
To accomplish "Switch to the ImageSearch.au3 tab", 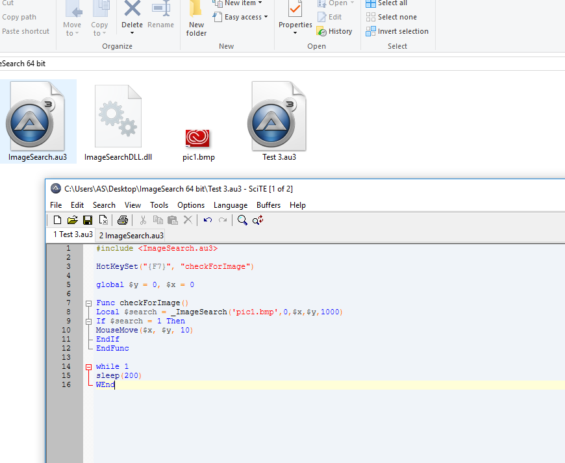I will tap(131, 235).
